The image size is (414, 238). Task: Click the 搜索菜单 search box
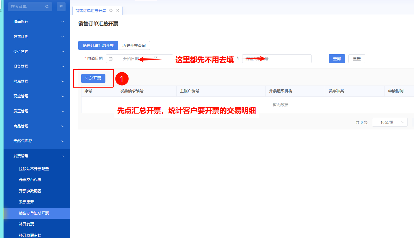[x=27, y=6]
